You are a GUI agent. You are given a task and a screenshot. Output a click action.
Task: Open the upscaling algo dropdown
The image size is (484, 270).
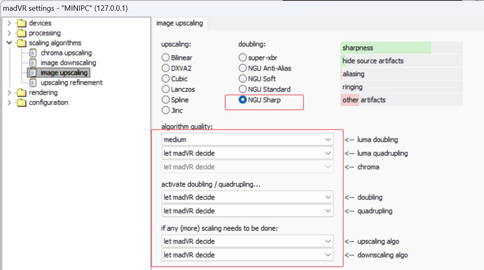[x=247, y=241]
